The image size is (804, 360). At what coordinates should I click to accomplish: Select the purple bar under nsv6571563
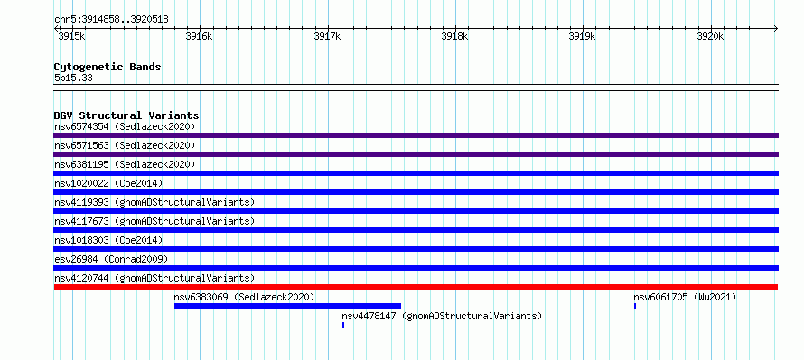(416, 154)
